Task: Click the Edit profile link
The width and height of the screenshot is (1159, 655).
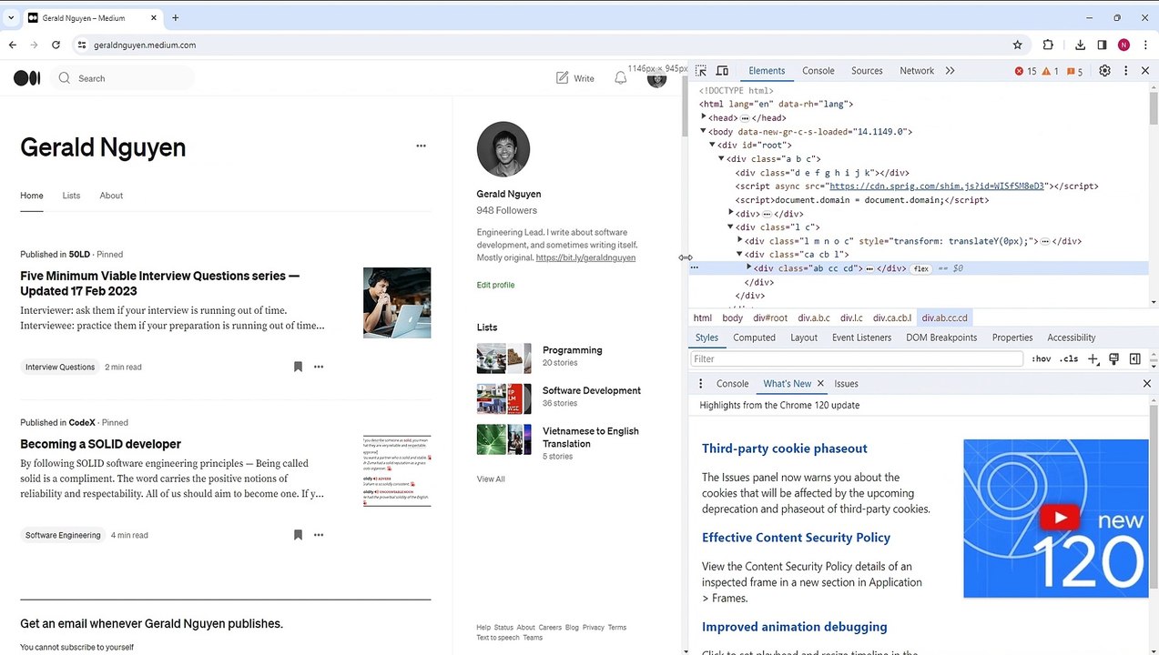Action: 495,285
